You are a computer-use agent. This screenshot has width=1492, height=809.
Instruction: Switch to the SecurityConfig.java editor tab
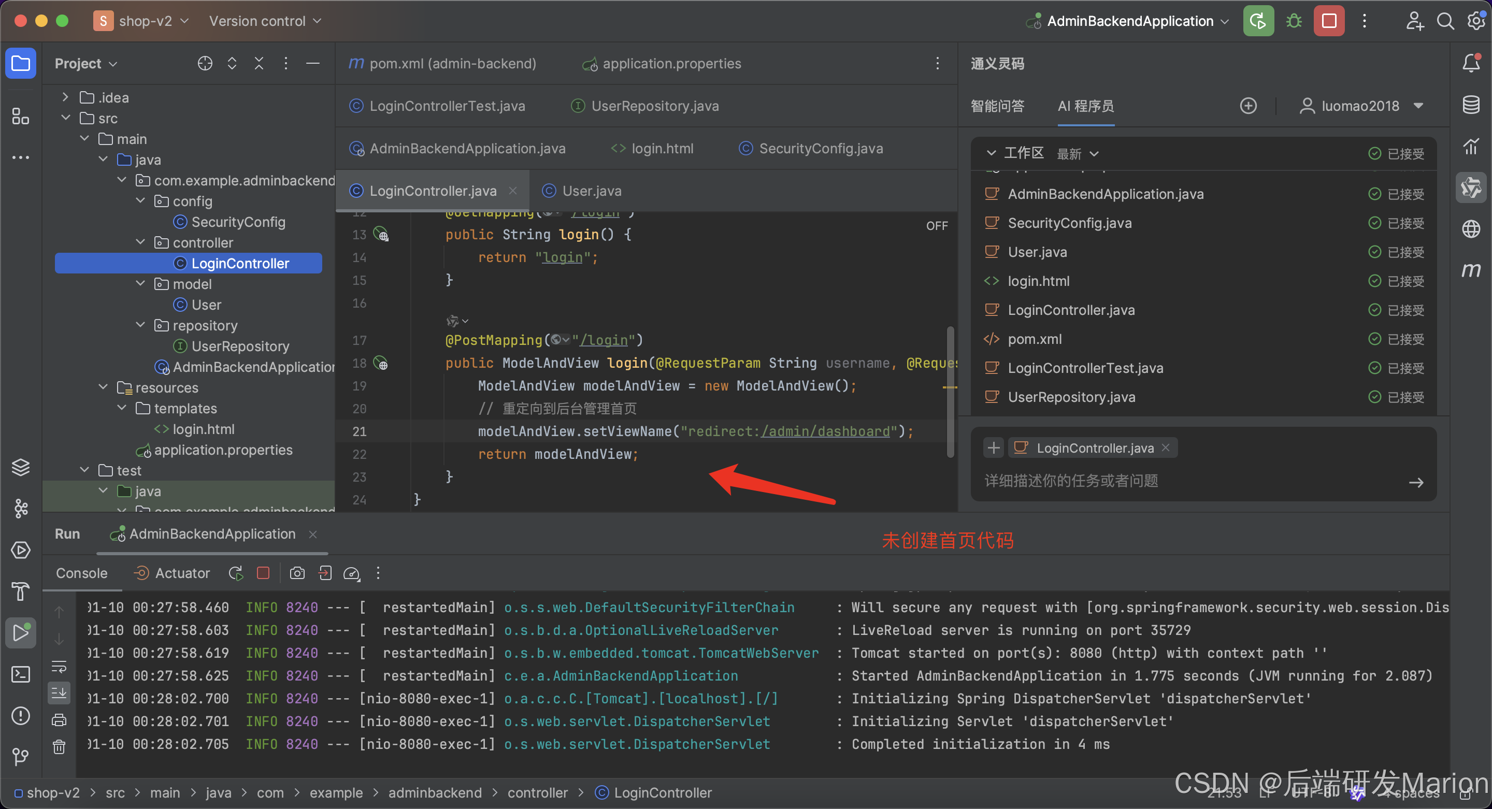pyautogui.click(x=820, y=149)
